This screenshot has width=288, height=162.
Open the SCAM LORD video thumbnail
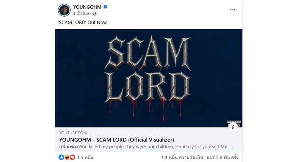coord(149,78)
